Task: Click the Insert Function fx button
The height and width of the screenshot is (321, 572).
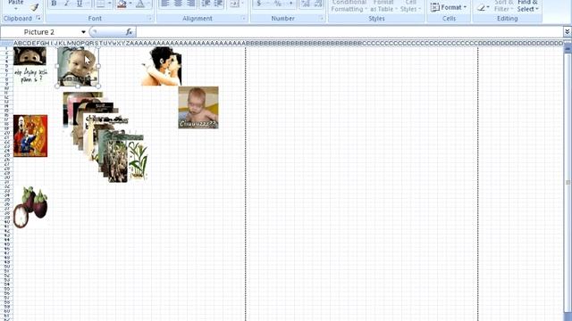Action: (x=129, y=32)
